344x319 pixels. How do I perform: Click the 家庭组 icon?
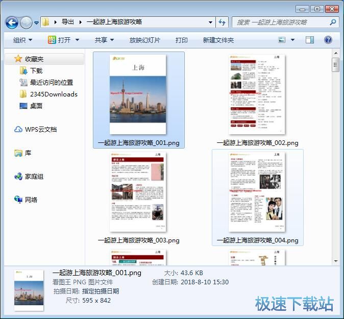tap(18, 176)
